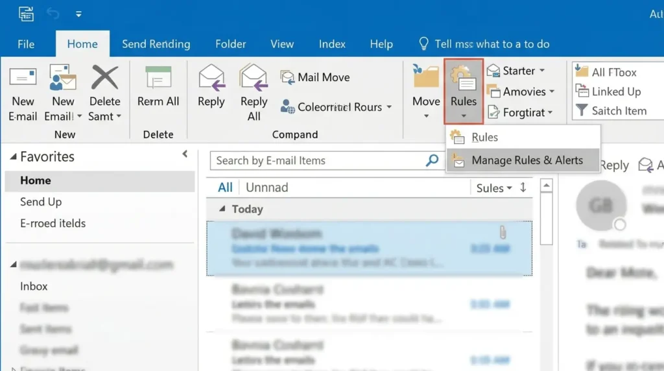Screen dimensions: 664x371
Task: Select the second message in the list
Action: pyautogui.click(x=369, y=304)
